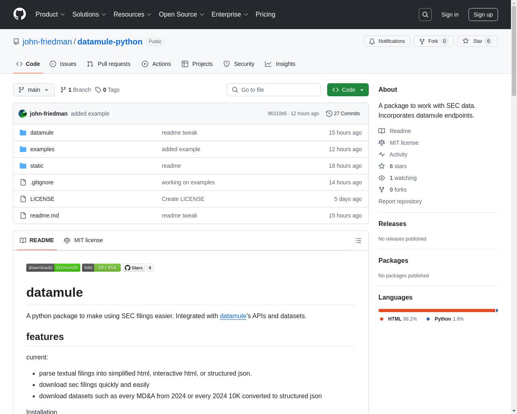Image resolution: width=517 pixels, height=414 pixels.
Task: Open the datamule link in README text
Action: [x=233, y=316]
